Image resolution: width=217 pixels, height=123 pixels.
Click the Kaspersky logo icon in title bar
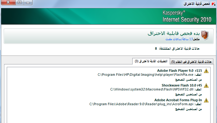click(214, 3)
